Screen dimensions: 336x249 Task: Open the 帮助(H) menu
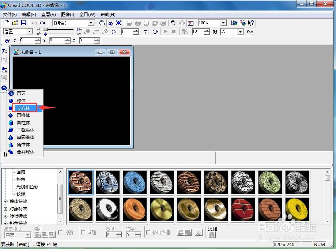(108, 15)
